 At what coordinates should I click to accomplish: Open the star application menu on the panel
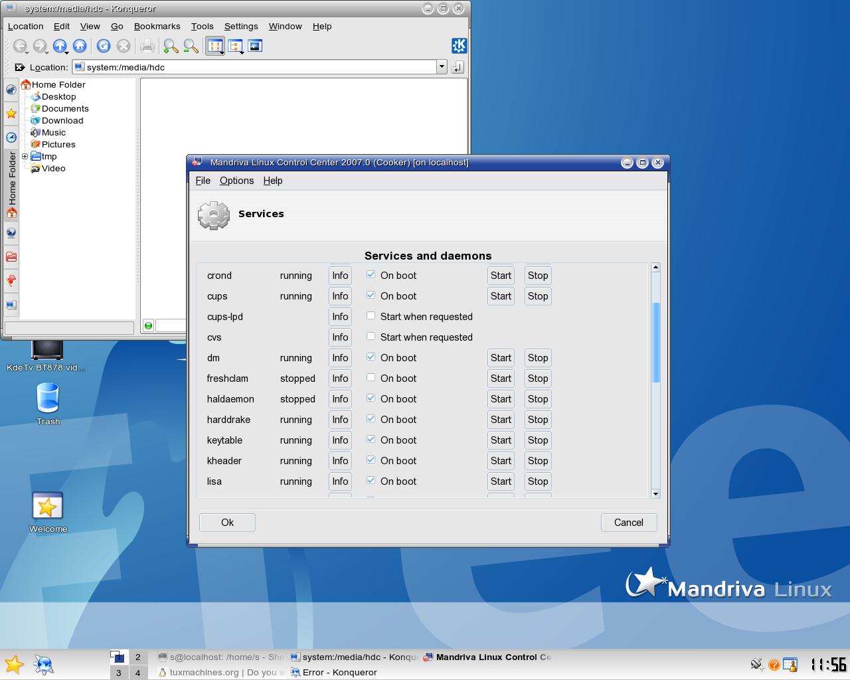click(x=14, y=664)
